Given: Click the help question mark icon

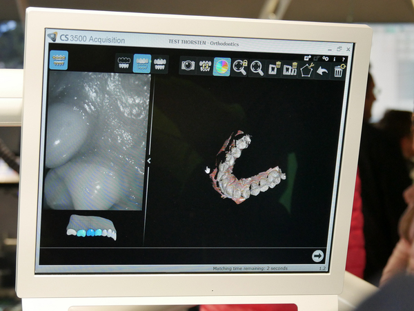Looking at the screenshot, I should pyautogui.click(x=343, y=59).
